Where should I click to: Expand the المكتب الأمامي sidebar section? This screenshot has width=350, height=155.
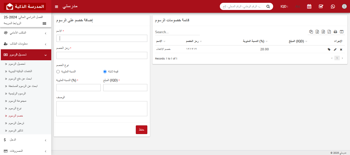click(26, 33)
